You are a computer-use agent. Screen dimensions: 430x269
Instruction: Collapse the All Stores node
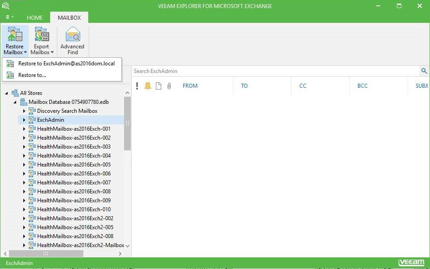pos(7,93)
